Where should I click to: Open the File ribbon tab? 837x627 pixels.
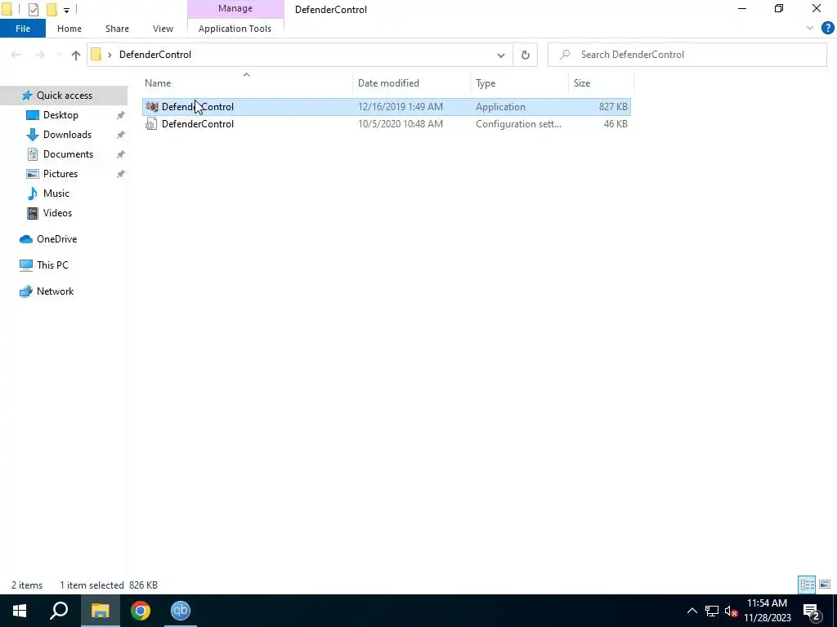point(23,29)
